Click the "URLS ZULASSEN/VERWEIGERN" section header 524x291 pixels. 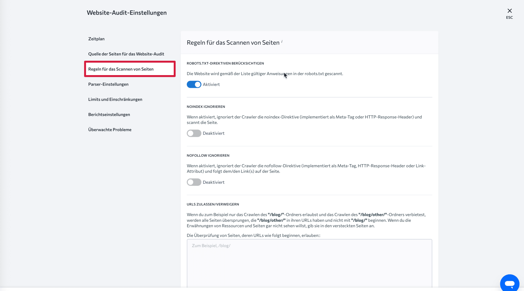tap(213, 204)
